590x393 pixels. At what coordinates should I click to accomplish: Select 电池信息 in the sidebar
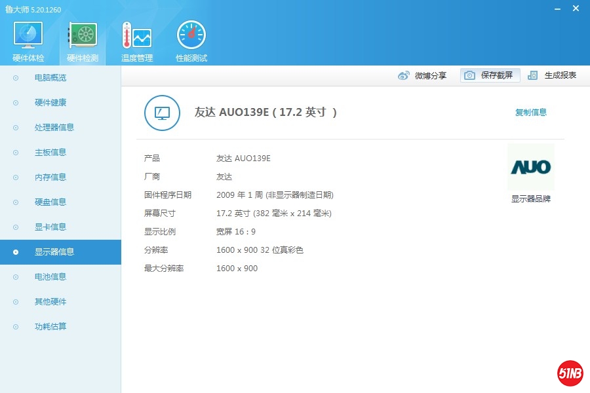click(50, 277)
